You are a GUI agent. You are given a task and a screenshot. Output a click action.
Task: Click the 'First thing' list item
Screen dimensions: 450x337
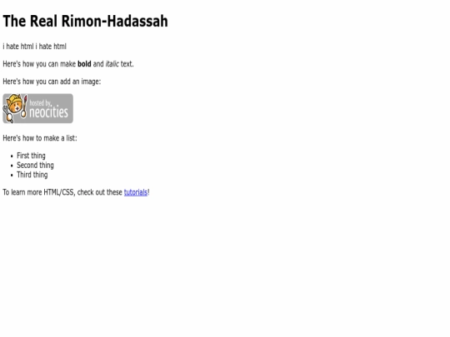click(31, 156)
